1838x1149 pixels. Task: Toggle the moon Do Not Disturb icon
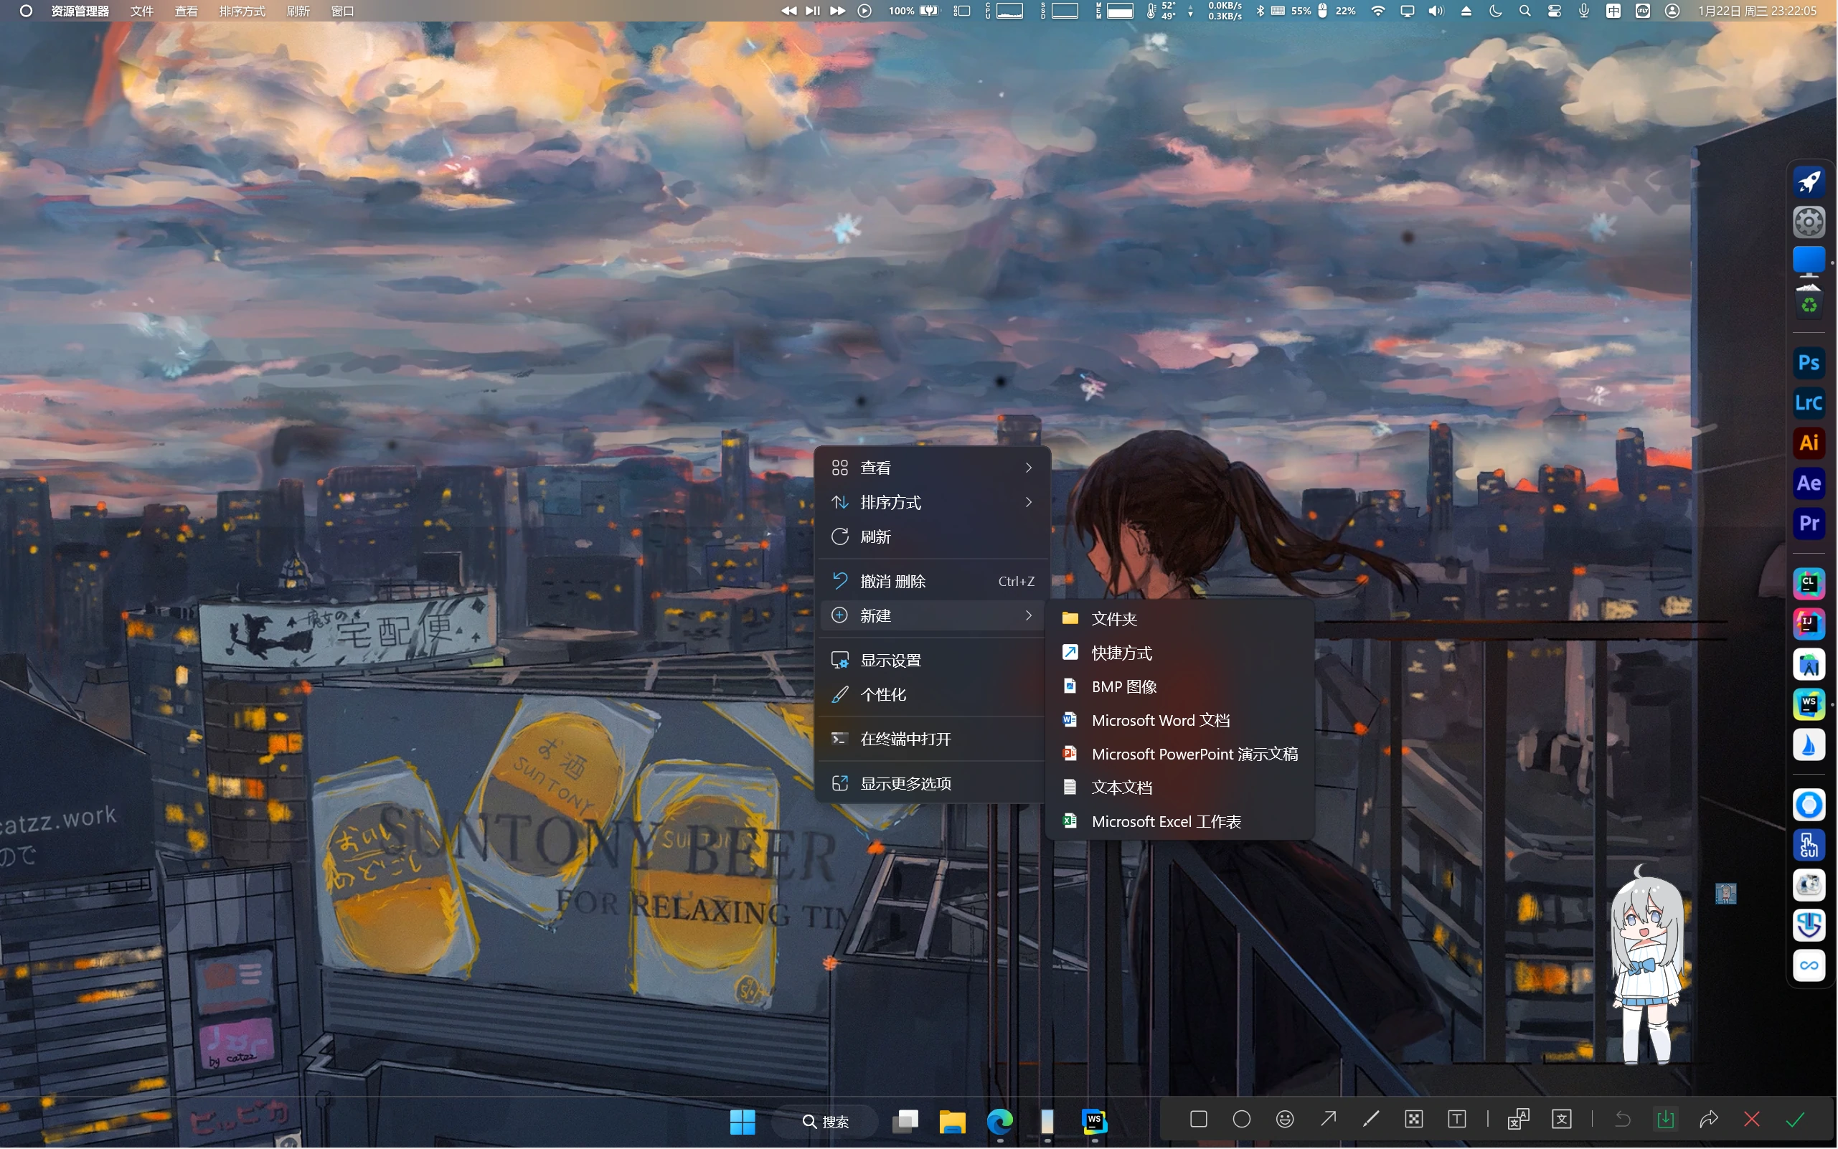click(1495, 11)
